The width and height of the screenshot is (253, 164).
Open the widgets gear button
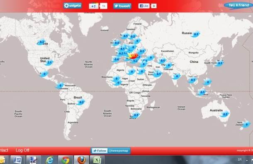(x=73, y=6)
